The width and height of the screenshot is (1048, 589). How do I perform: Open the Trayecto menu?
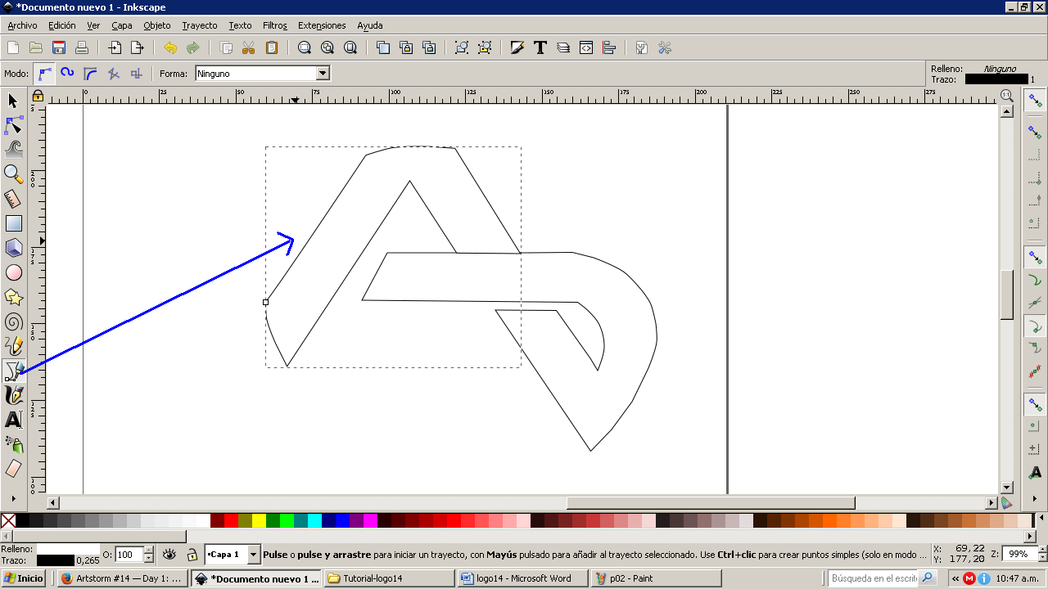click(x=200, y=25)
